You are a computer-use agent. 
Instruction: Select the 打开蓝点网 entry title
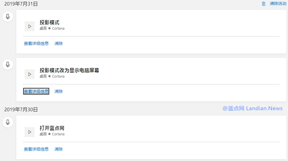coord(52,128)
